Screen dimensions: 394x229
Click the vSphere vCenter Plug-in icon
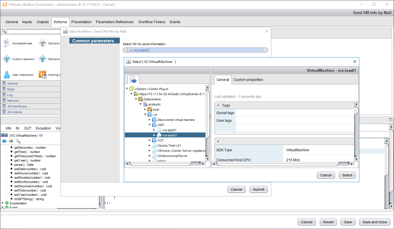tap(132, 89)
